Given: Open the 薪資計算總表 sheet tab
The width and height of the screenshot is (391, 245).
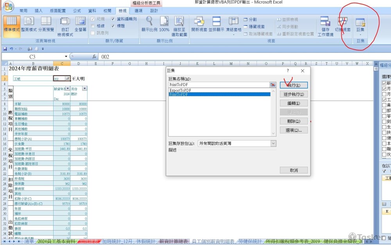Looking at the screenshot, I should coord(174,242).
